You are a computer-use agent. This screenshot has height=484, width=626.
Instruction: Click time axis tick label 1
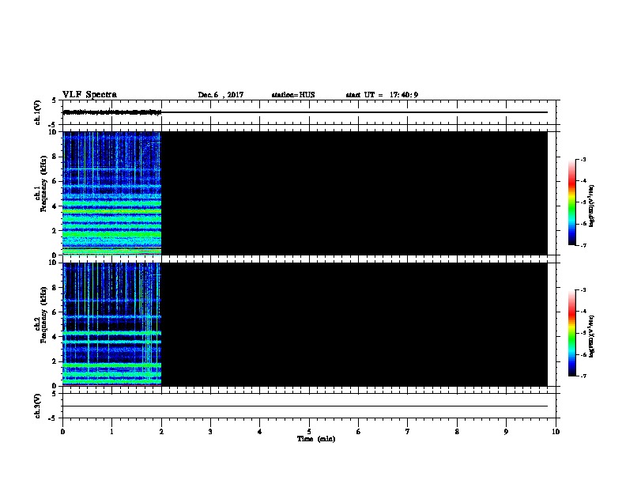tap(111, 432)
